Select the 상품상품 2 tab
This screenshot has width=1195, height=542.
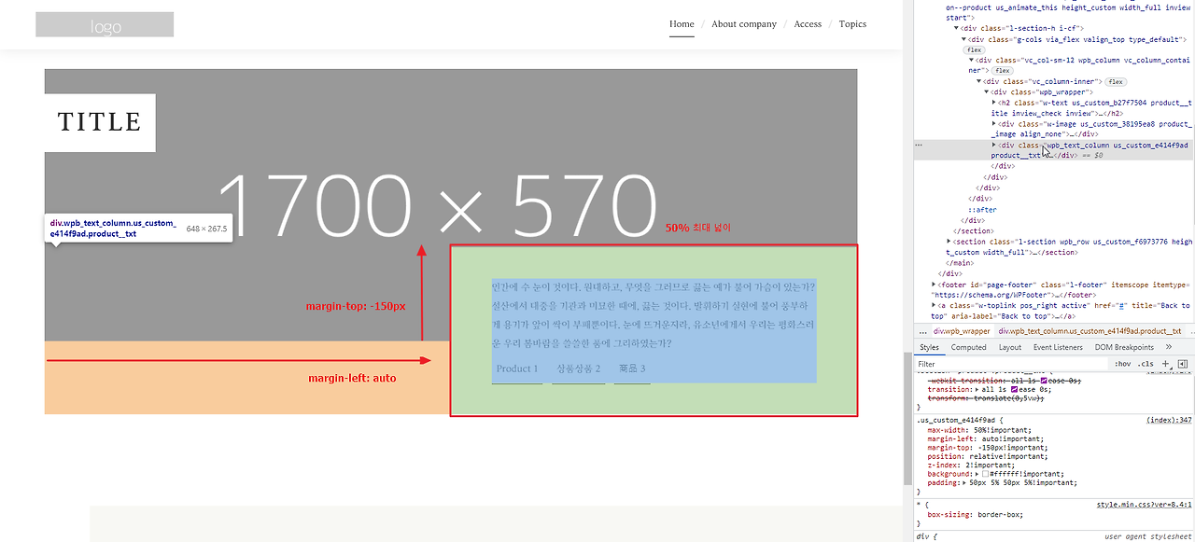(579, 368)
